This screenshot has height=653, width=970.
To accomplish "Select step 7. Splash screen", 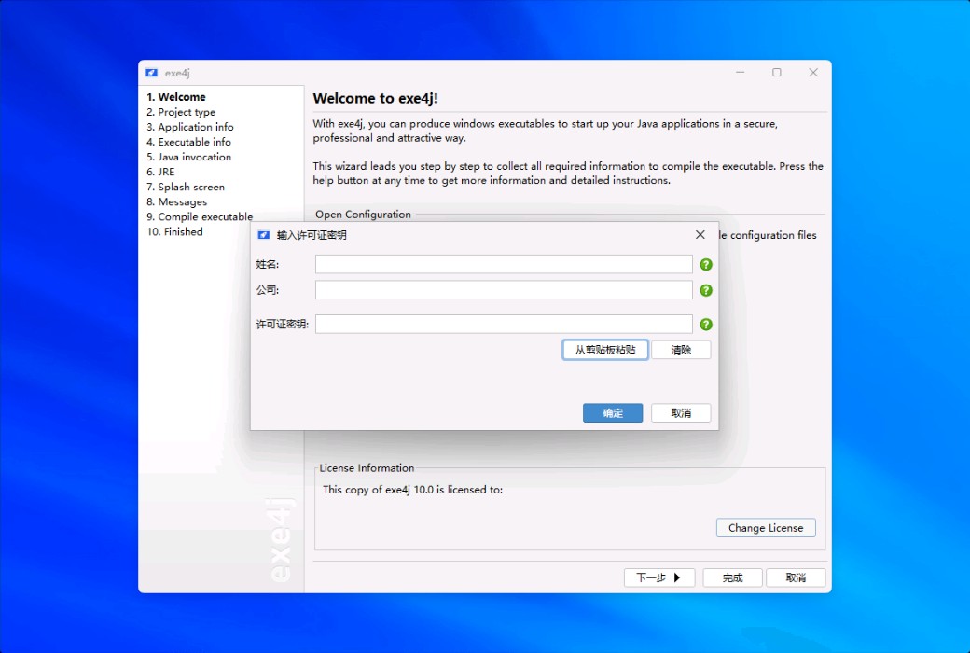I will coord(186,187).
